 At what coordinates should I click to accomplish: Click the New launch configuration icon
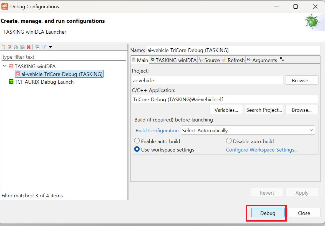3,47
